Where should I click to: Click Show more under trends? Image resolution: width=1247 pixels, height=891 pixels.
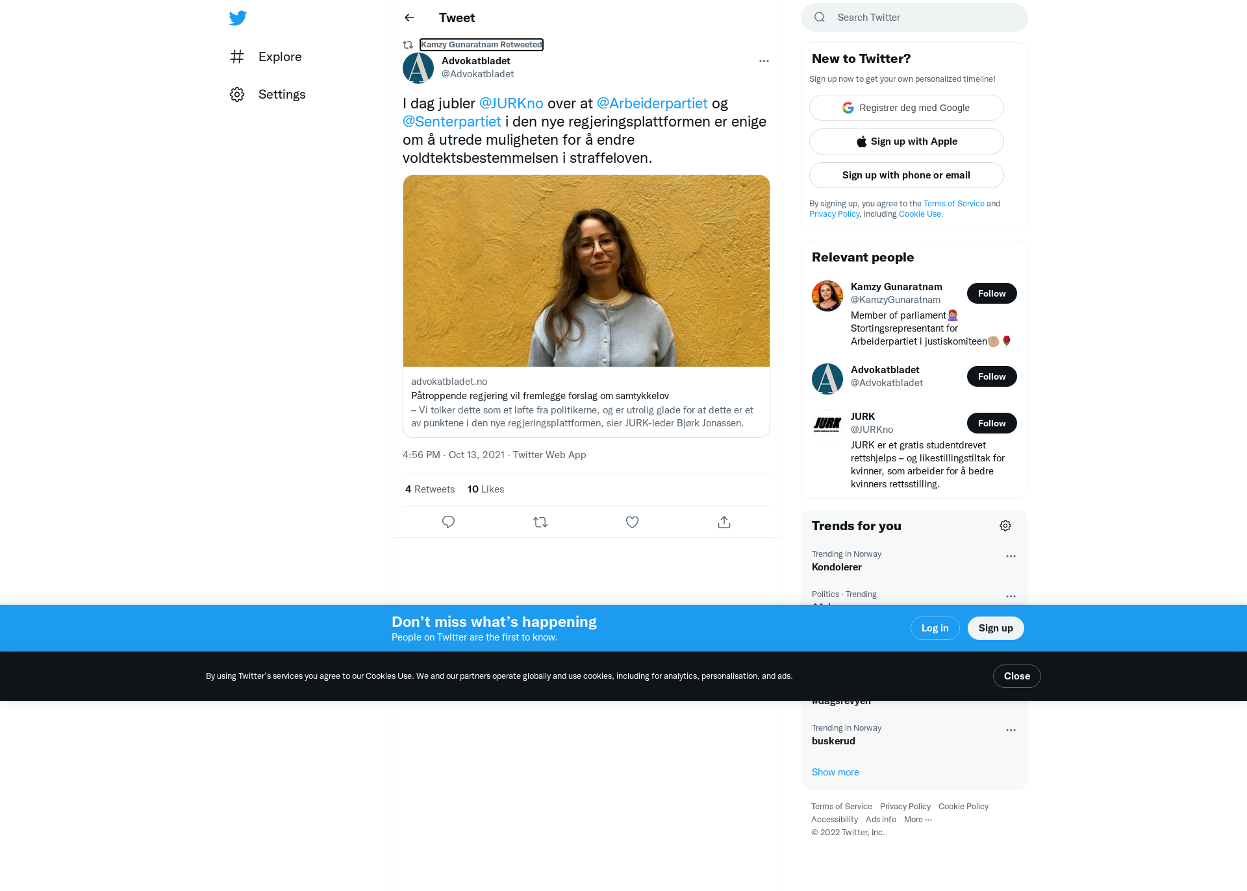(x=835, y=772)
